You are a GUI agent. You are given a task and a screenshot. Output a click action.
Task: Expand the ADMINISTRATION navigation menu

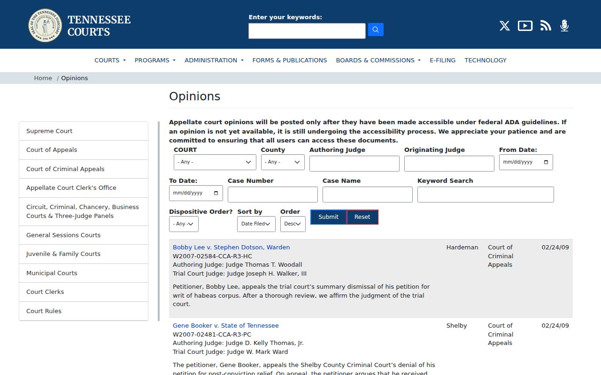coord(214,60)
